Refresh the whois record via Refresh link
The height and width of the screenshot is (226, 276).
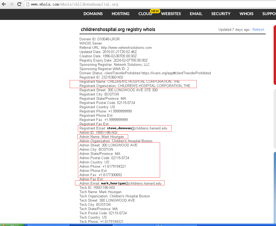[x=258, y=29]
